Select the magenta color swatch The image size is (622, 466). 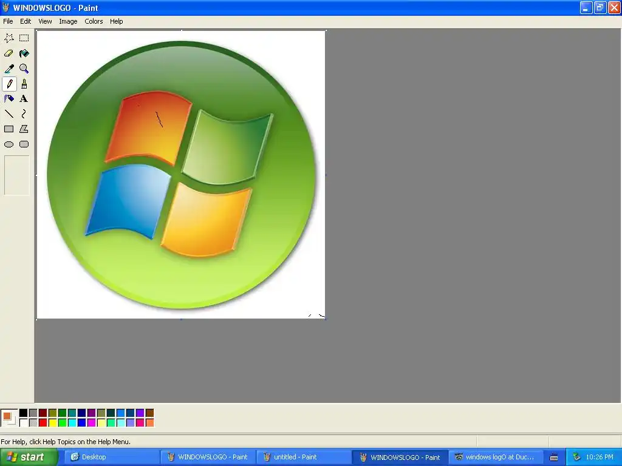pyautogui.click(x=91, y=423)
